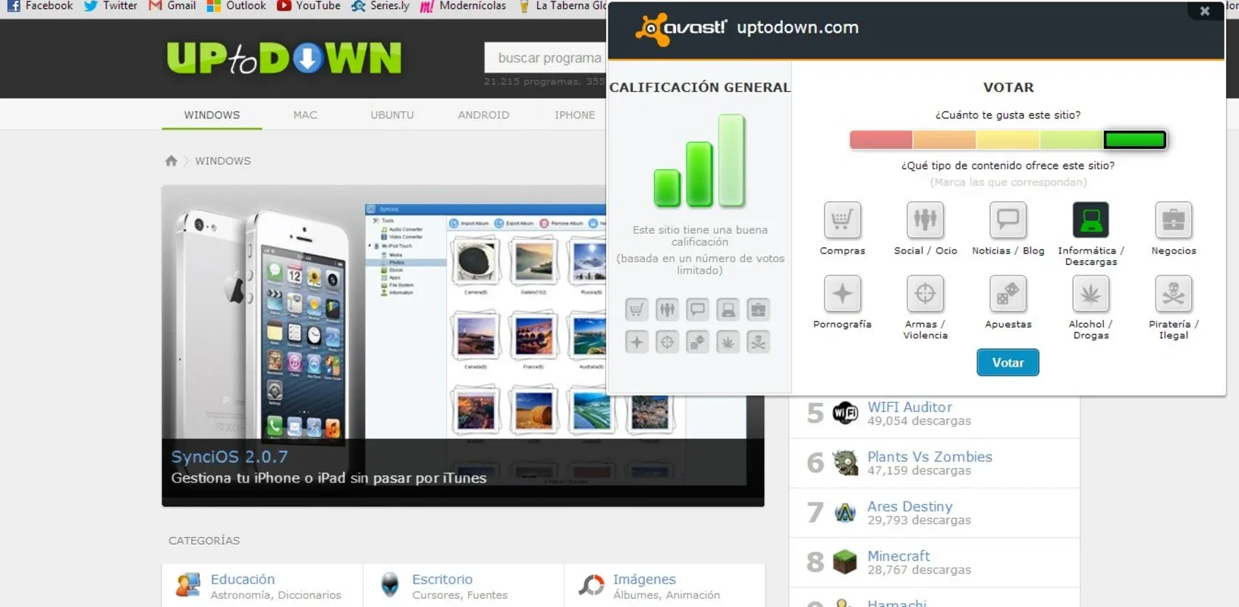Select the bright green top rating segment
This screenshot has height=607, width=1239.
click(x=1134, y=140)
